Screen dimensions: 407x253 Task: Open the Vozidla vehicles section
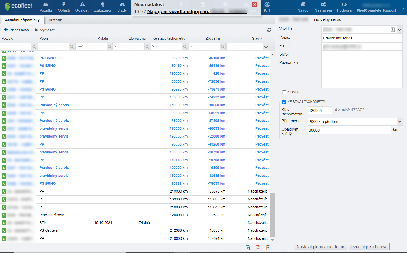click(x=46, y=7)
